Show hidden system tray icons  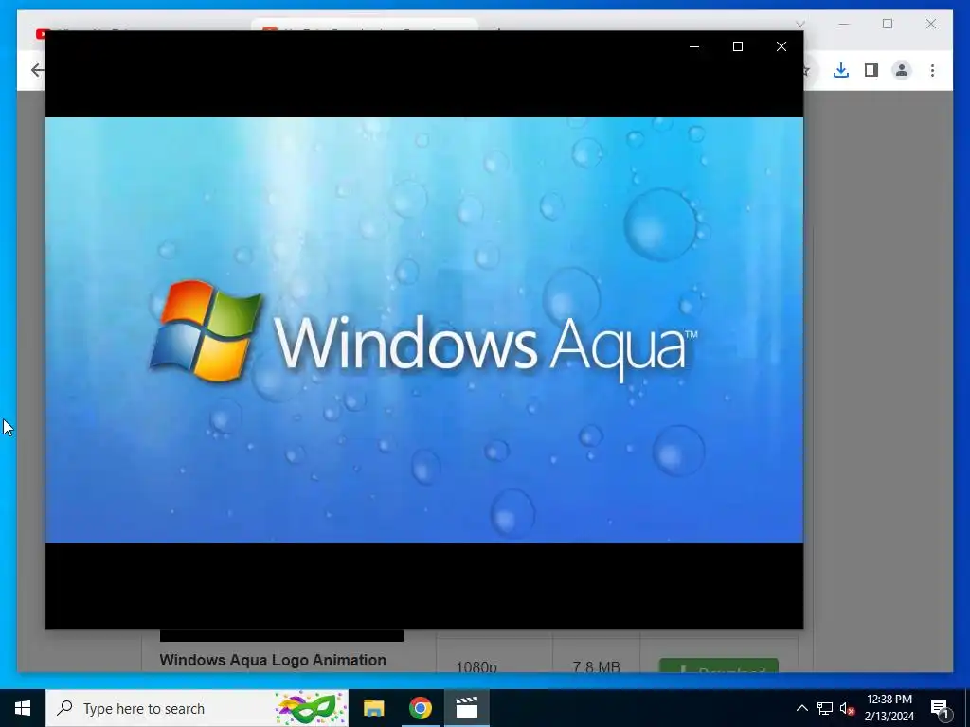point(801,708)
